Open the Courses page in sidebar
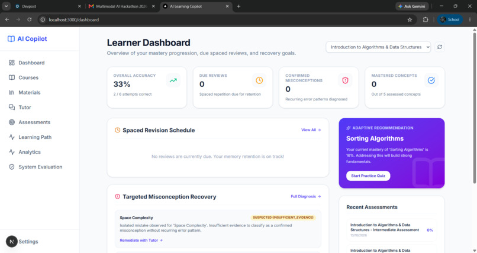 40,77
